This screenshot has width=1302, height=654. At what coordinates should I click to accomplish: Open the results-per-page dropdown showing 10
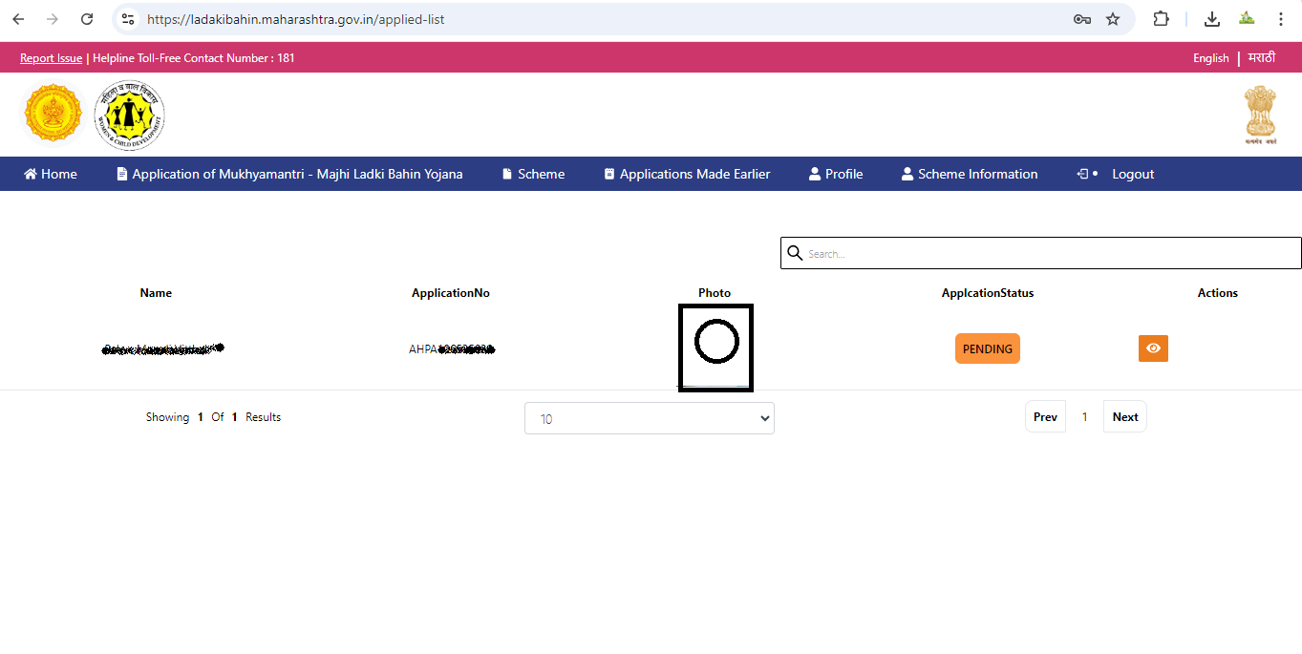649,418
